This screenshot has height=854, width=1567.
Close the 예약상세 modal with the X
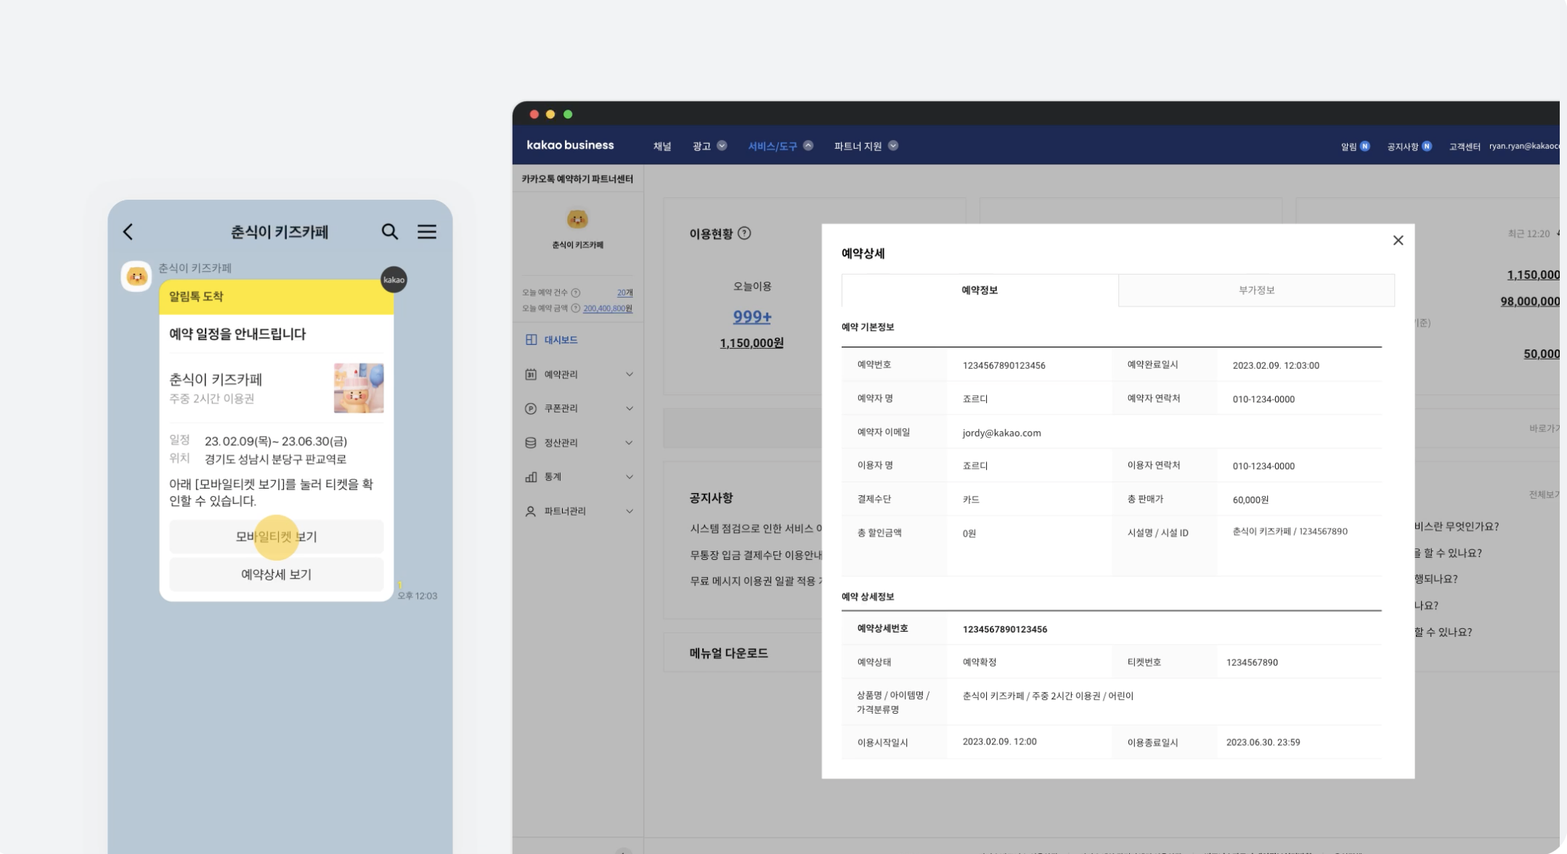[x=1398, y=240]
